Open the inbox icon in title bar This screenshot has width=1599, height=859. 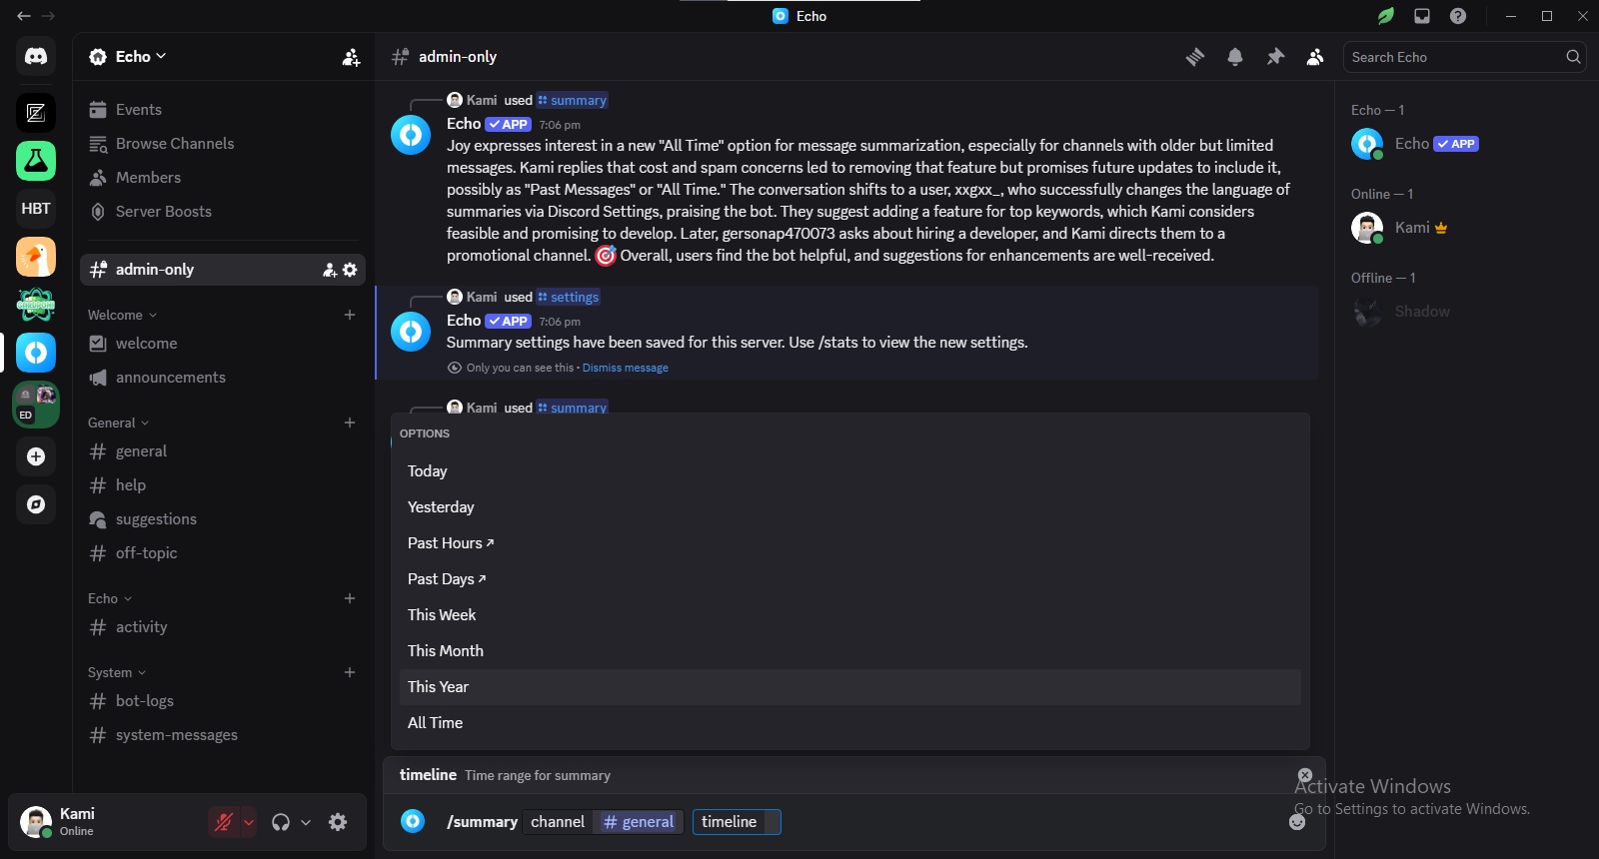click(x=1422, y=16)
